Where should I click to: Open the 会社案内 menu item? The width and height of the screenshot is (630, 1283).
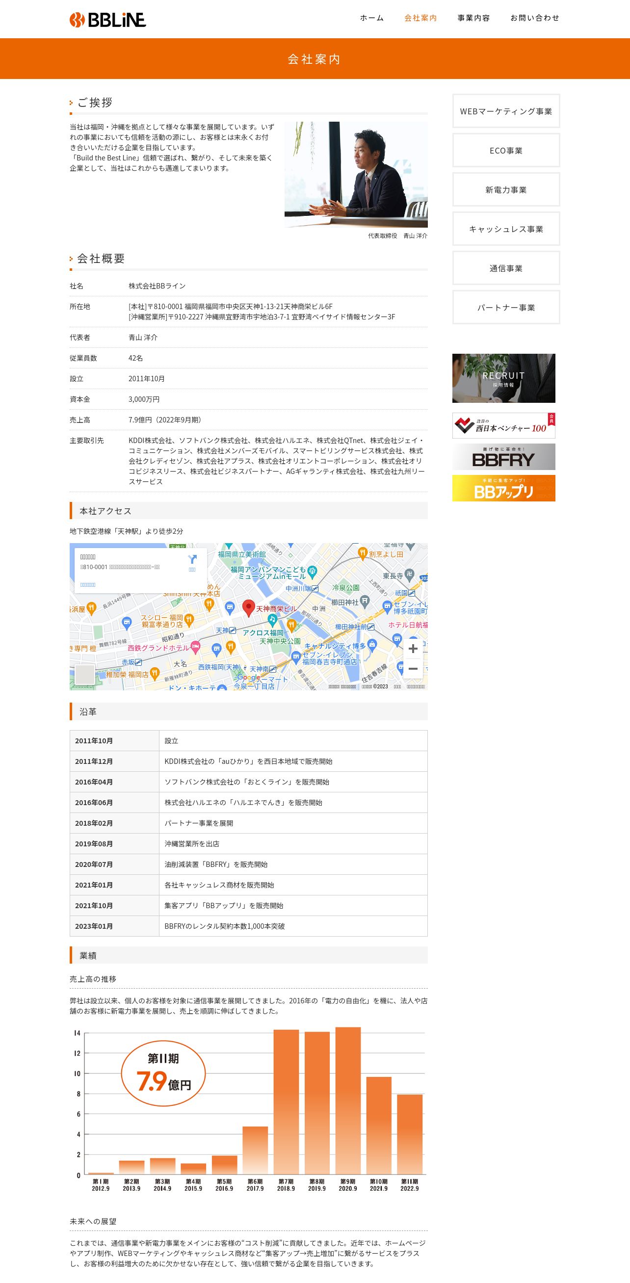click(x=420, y=18)
